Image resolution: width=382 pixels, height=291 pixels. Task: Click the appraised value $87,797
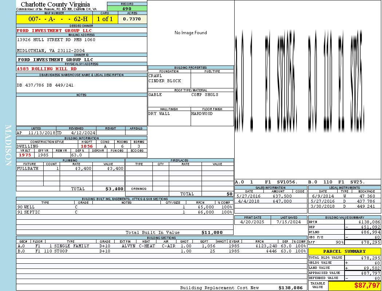[371, 274]
